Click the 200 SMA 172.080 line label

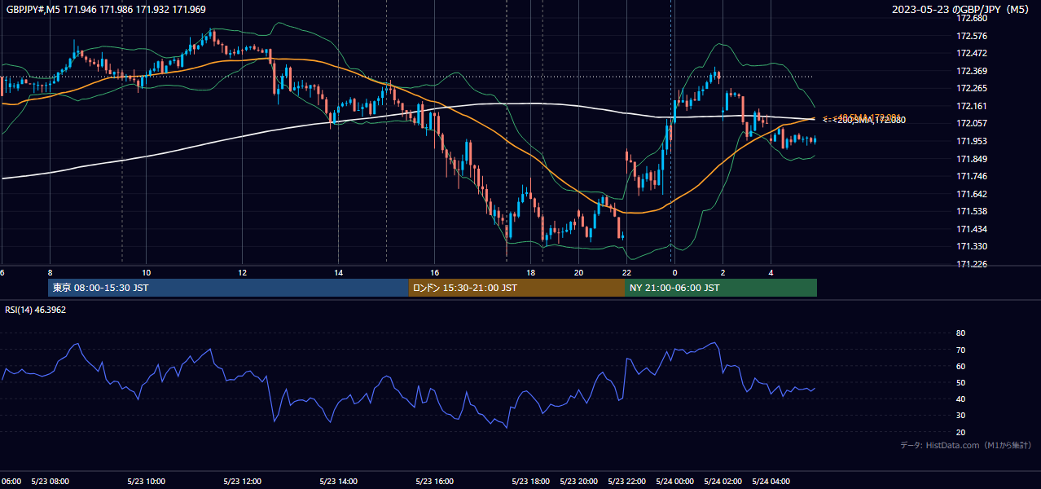click(x=863, y=121)
